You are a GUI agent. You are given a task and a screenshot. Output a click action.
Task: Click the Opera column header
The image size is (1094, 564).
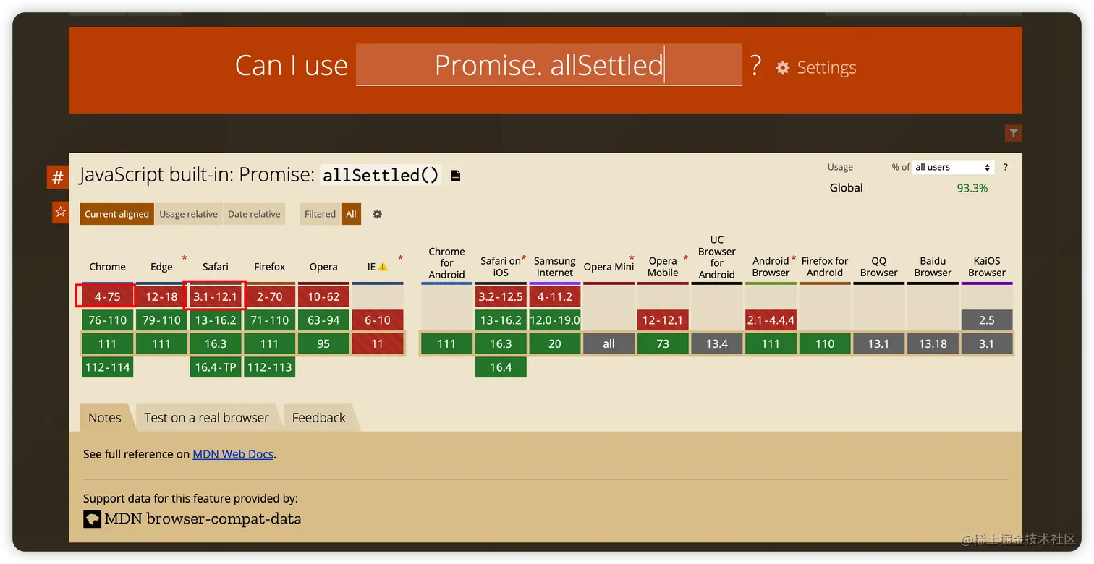tap(323, 267)
